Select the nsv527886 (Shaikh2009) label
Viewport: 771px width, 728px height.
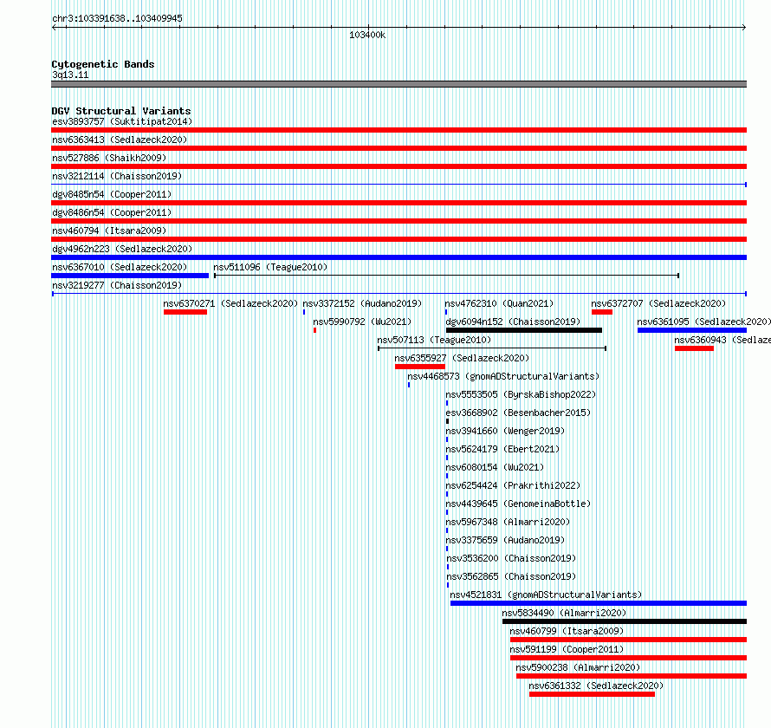(109, 158)
